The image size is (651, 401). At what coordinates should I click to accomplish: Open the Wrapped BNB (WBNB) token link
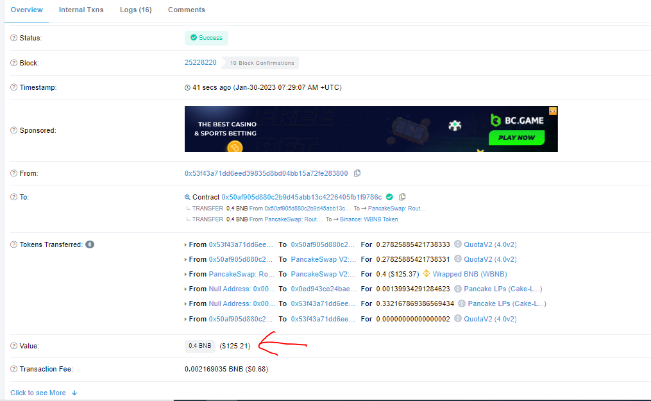pyautogui.click(x=469, y=274)
